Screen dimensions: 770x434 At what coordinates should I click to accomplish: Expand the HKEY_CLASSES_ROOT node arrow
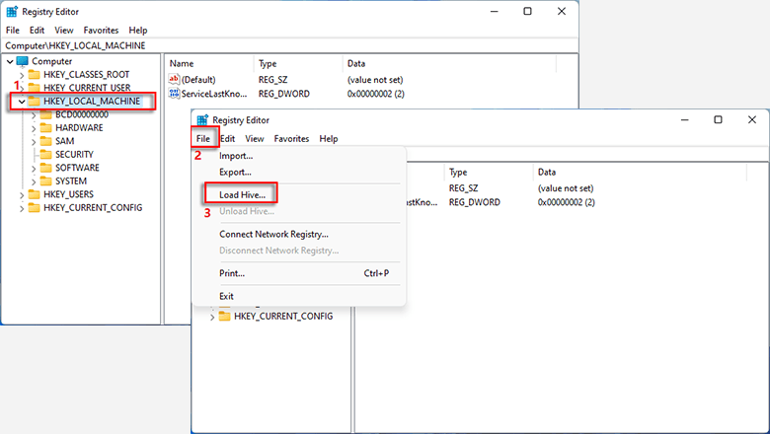click(x=22, y=75)
